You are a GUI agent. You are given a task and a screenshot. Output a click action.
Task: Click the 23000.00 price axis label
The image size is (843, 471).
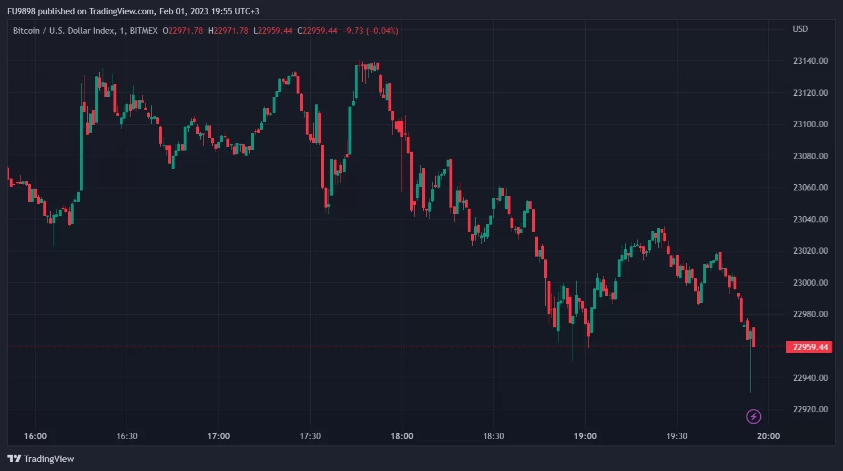click(810, 282)
